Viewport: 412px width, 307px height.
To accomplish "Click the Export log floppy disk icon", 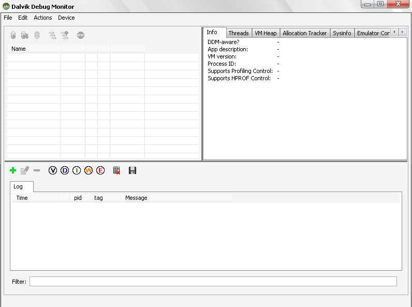I will [133, 171].
